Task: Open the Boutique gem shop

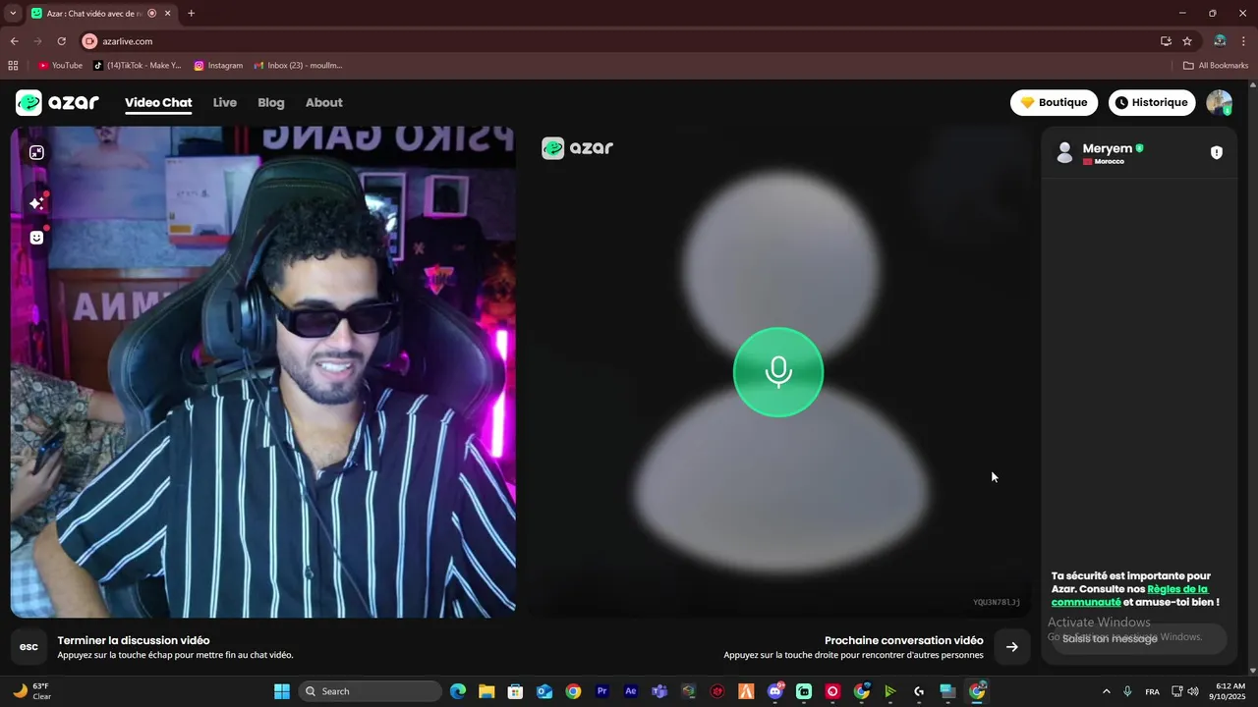Action: click(1054, 102)
